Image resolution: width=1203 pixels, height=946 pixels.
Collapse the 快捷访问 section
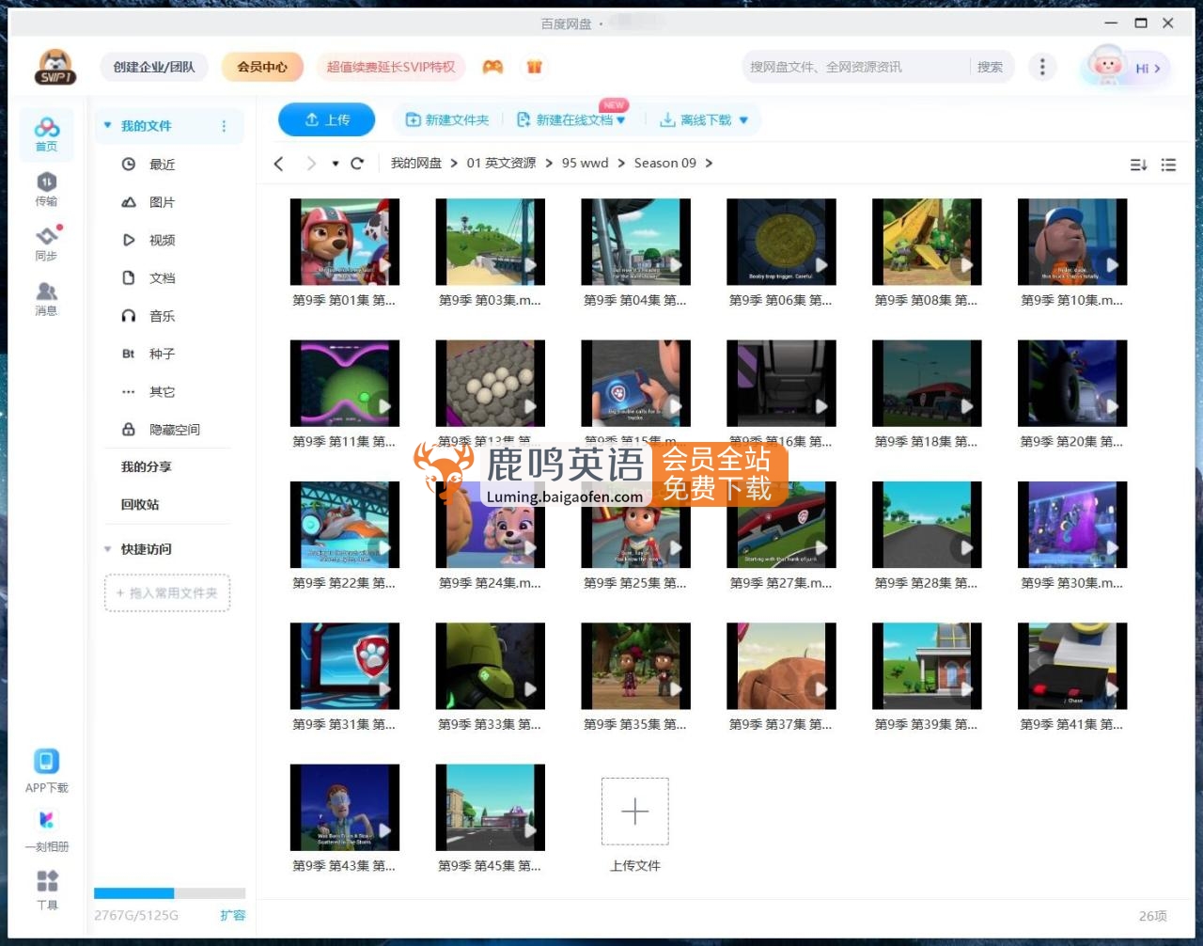coord(107,549)
